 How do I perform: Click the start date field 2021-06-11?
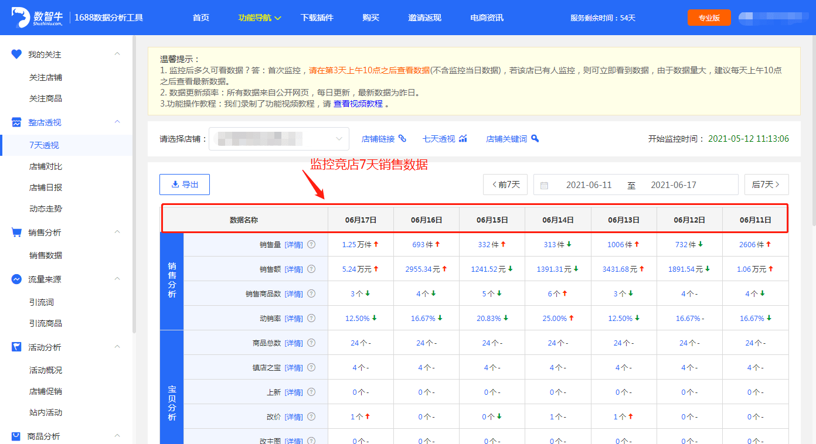(x=589, y=185)
